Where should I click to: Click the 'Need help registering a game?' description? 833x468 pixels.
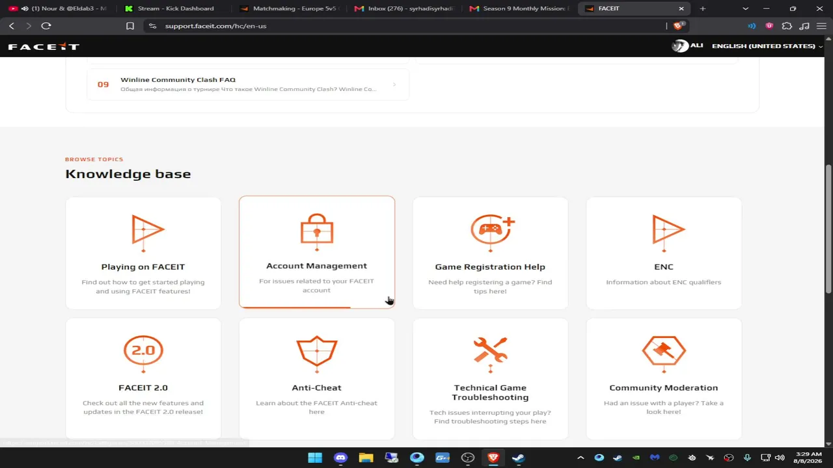pos(490,287)
